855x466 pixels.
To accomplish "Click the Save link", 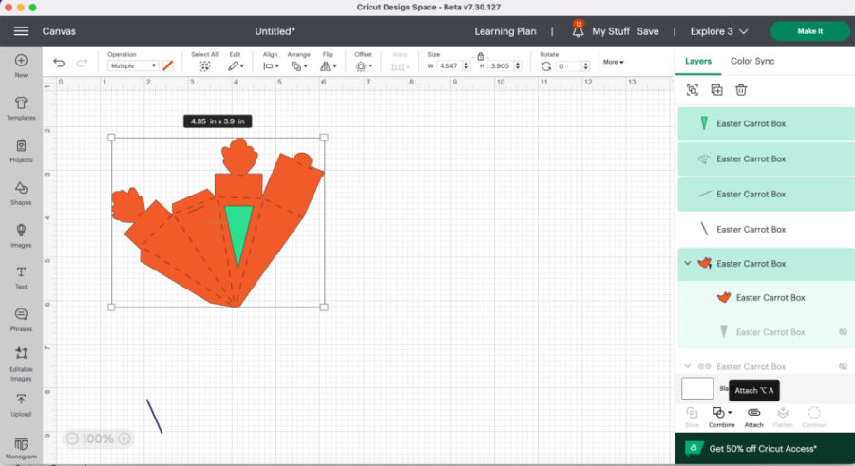I will pyautogui.click(x=648, y=31).
